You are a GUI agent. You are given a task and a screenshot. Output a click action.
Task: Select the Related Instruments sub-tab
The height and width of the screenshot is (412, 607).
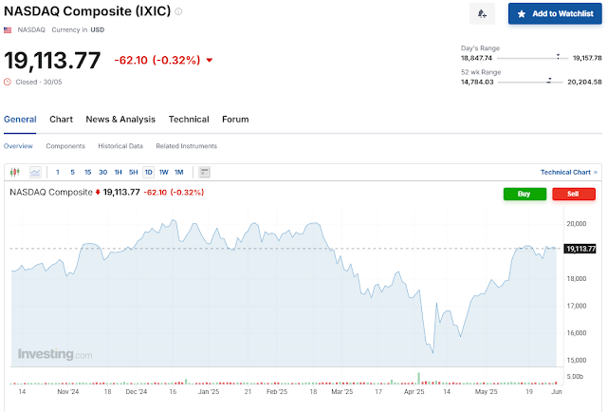pos(187,146)
